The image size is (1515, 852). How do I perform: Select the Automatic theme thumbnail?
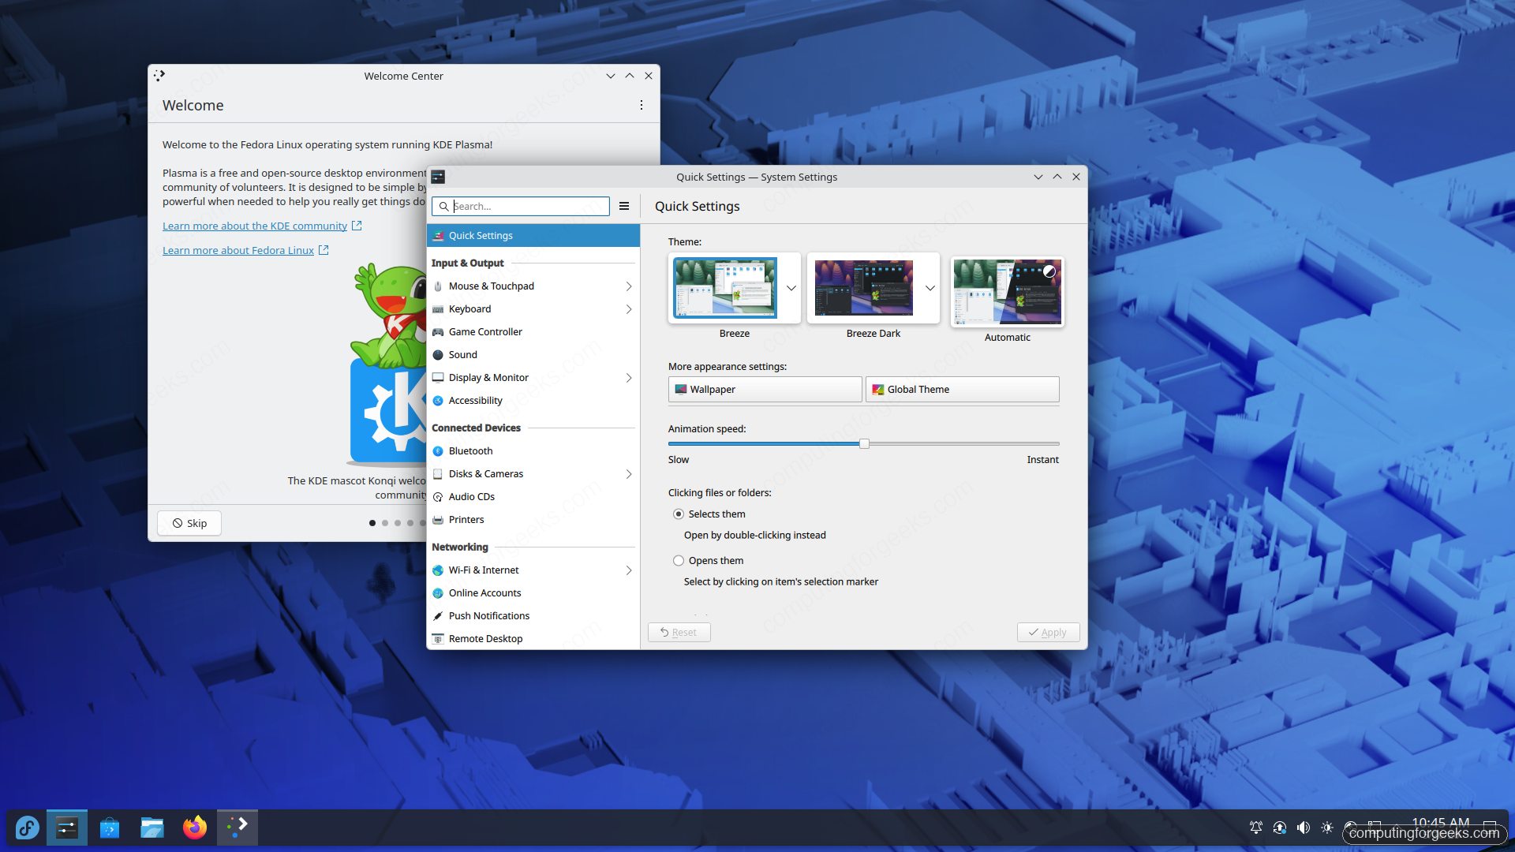point(1007,292)
